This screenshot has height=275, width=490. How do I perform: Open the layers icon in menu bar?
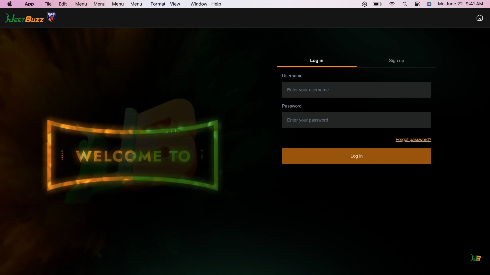[x=364, y=4]
